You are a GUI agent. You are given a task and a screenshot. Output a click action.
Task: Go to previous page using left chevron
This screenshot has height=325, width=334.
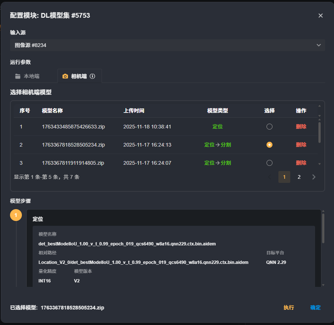click(270, 177)
